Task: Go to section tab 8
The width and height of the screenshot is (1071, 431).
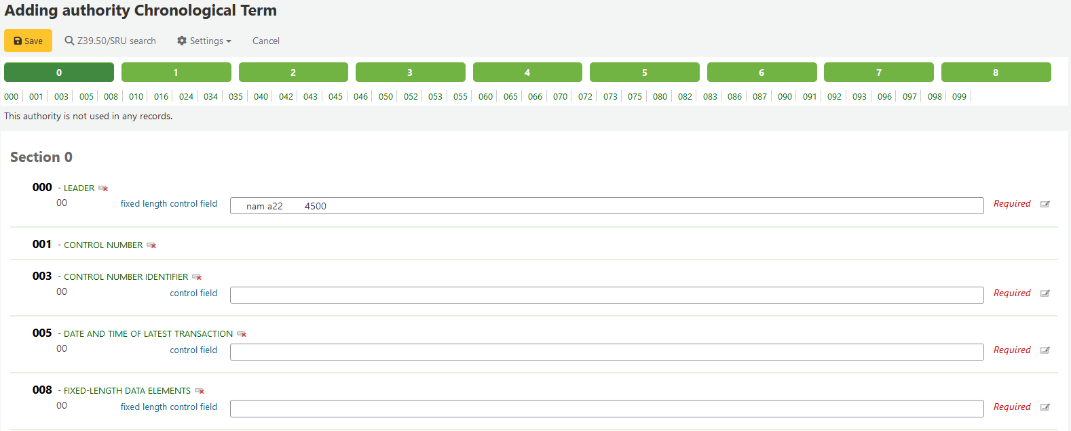Action: (996, 73)
